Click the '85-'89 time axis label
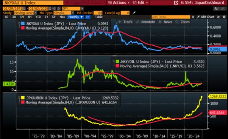The height and width of the screenshot is (139, 228). tap(73, 136)
